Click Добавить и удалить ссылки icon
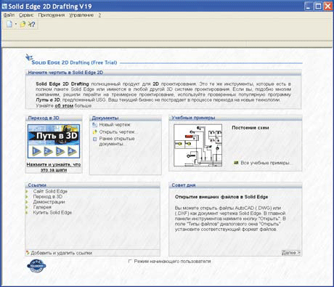Viewport: 334px width, 287px height. click(x=28, y=253)
